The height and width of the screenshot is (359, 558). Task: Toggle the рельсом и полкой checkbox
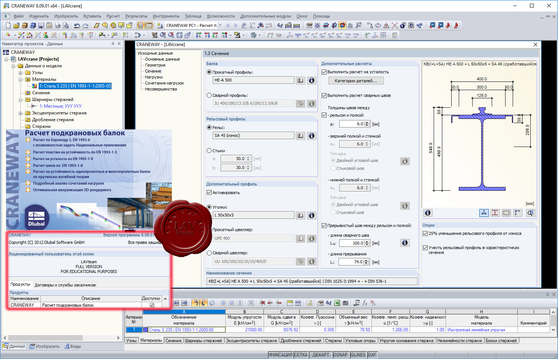pos(324,115)
